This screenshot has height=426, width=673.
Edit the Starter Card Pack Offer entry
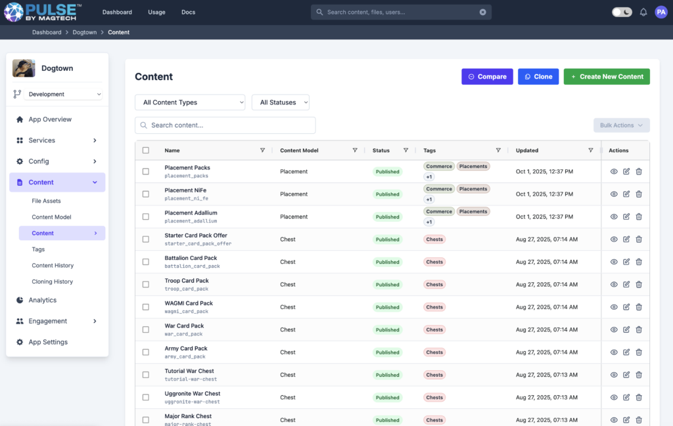click(626, 240)
